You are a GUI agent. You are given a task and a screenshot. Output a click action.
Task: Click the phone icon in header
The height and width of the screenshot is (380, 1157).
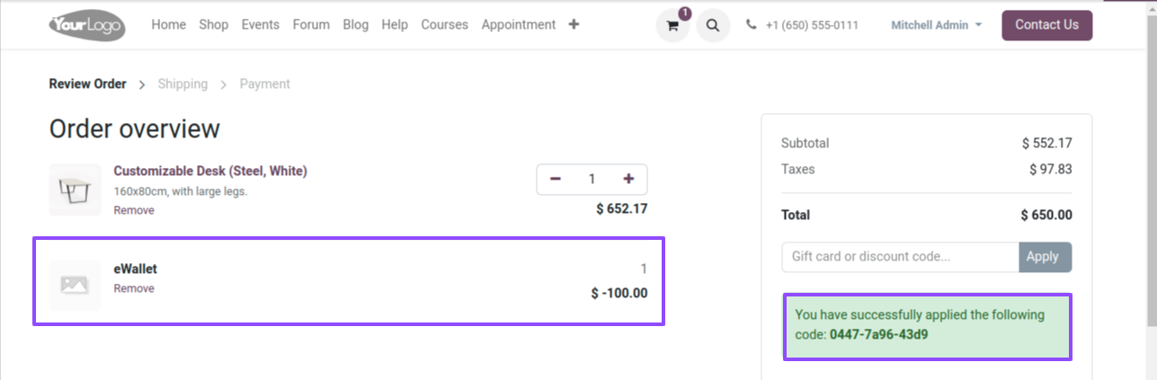point(752,25)
